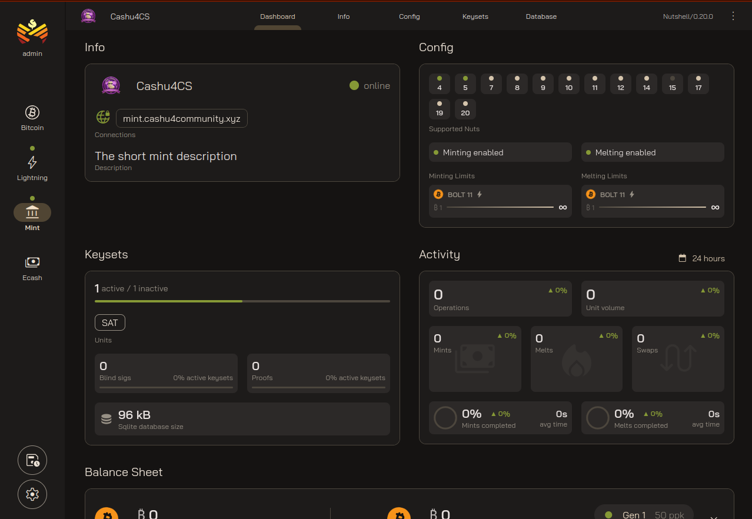Open the Database page from the navbar
This screenshot has width=752, height=519.
pyautogui.click(x=541, y=16)
